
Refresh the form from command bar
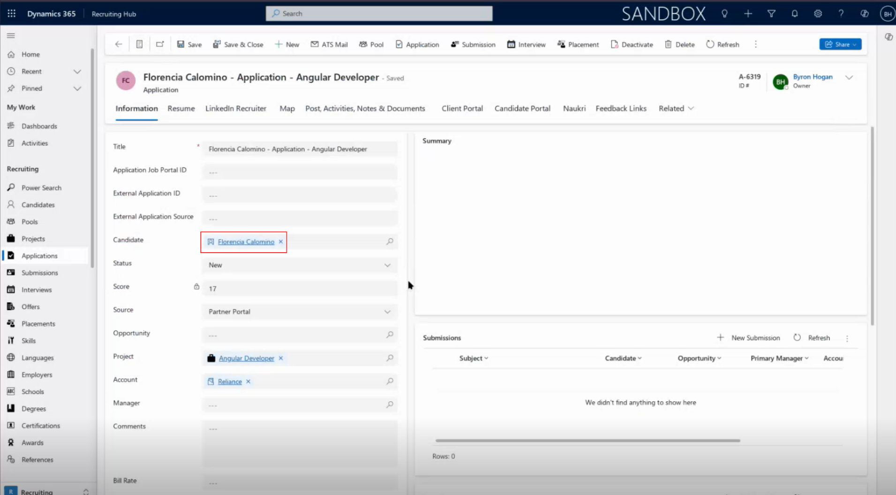(x=723, y=45)
